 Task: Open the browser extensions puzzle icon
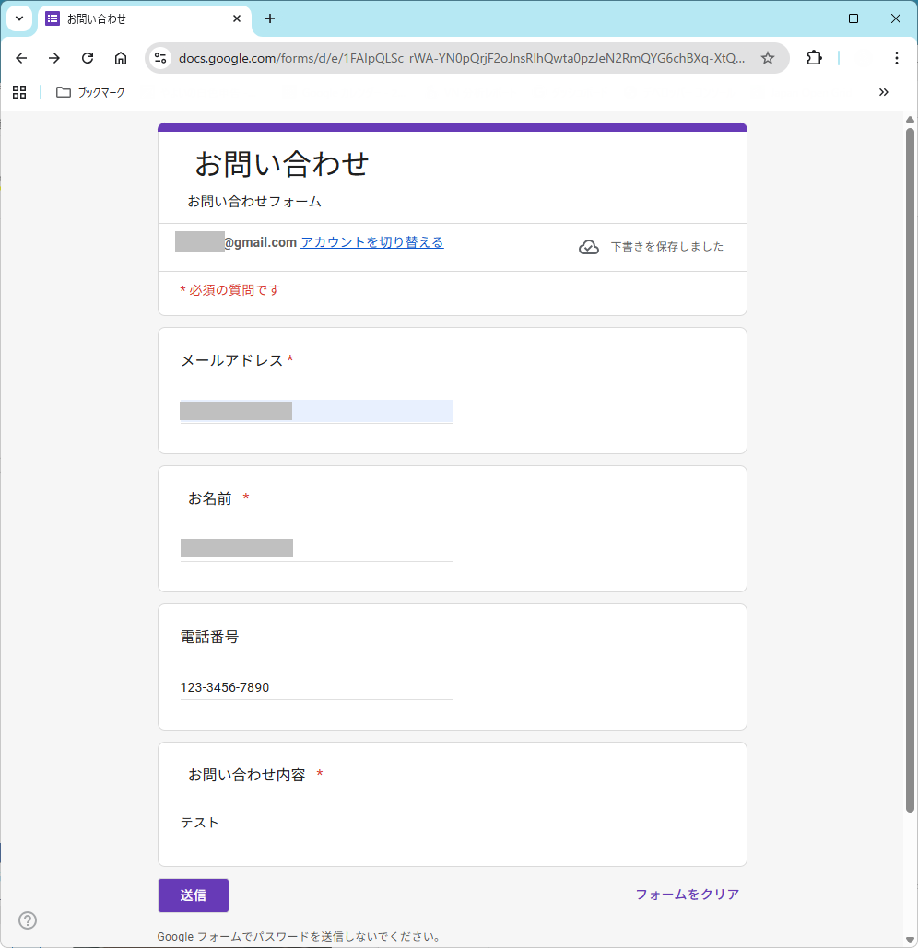tap(814, 58)
